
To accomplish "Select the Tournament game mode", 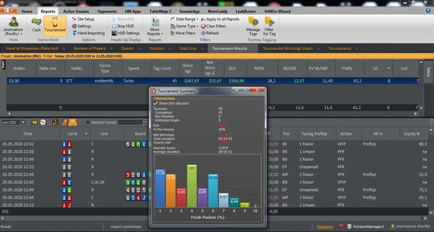I will tap(55, 25).
